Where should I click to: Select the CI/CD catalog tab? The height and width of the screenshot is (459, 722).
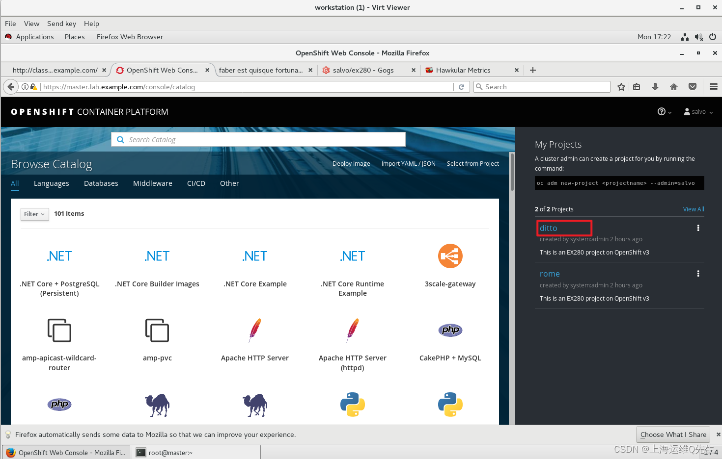(x=196, y=183)
